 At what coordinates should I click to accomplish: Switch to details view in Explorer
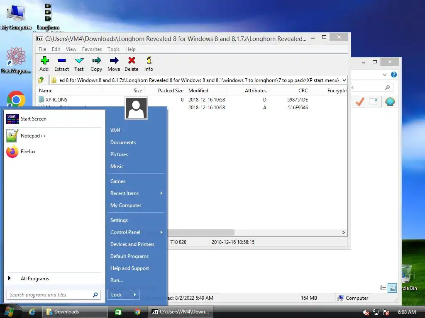tap(383, 288)
